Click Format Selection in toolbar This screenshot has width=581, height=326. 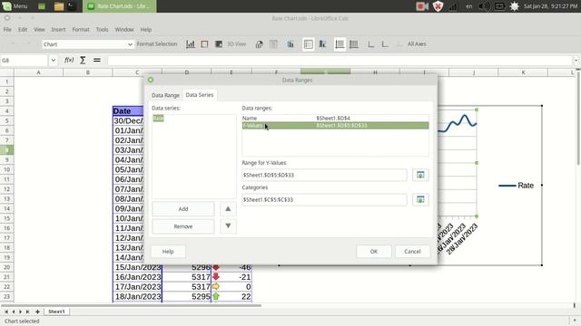coord(157,44)
